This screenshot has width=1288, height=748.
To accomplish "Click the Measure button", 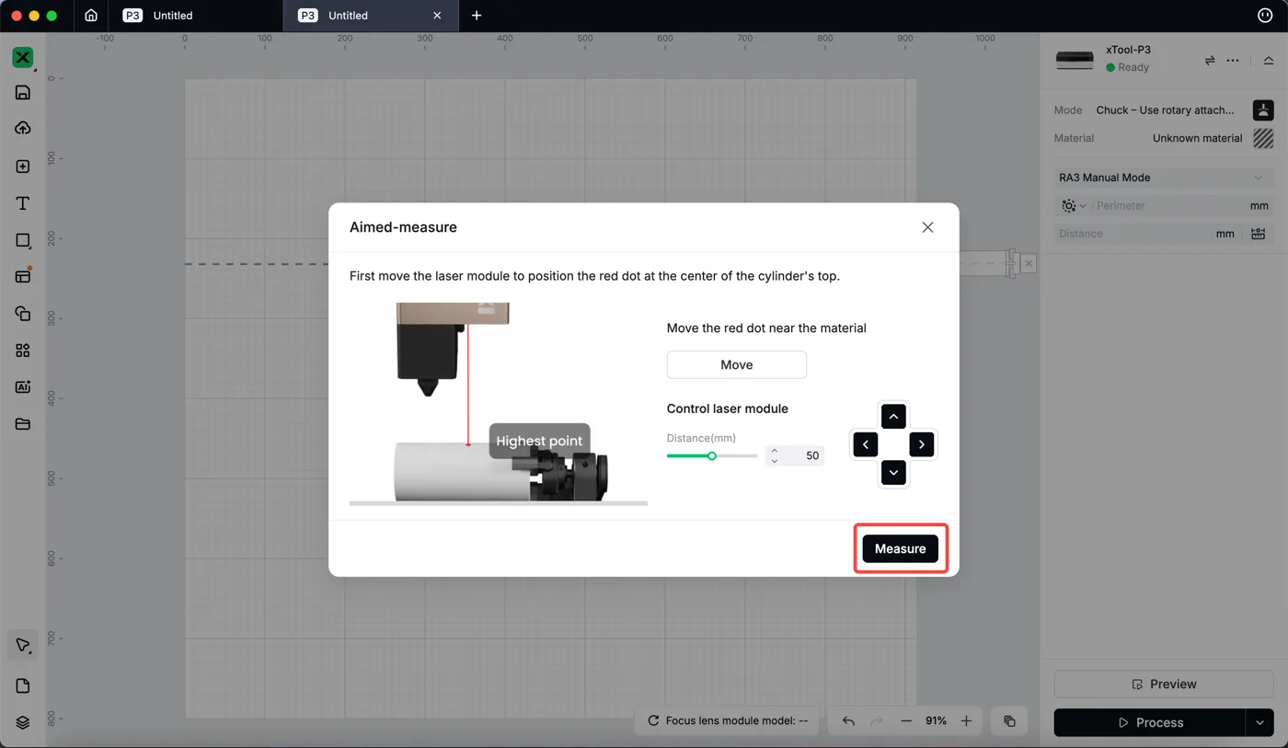I will (x=900, y=548).
